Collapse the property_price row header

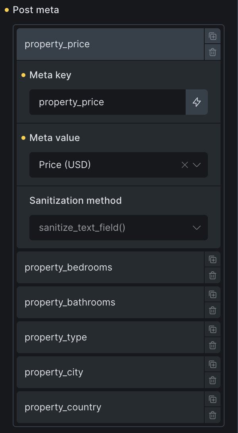110,44
